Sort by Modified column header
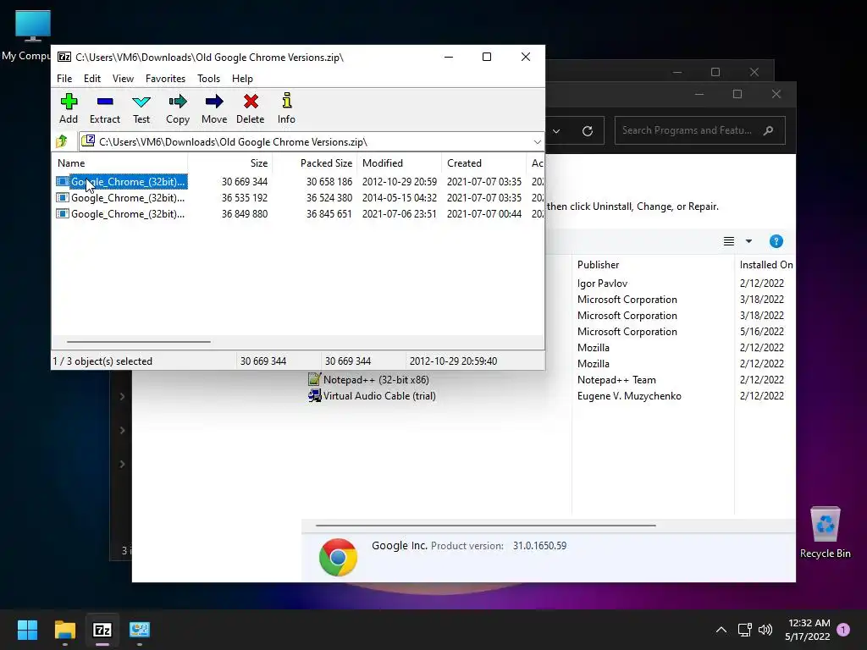The width and height of the screenshot is (867, 650). (x=400, y=163)
